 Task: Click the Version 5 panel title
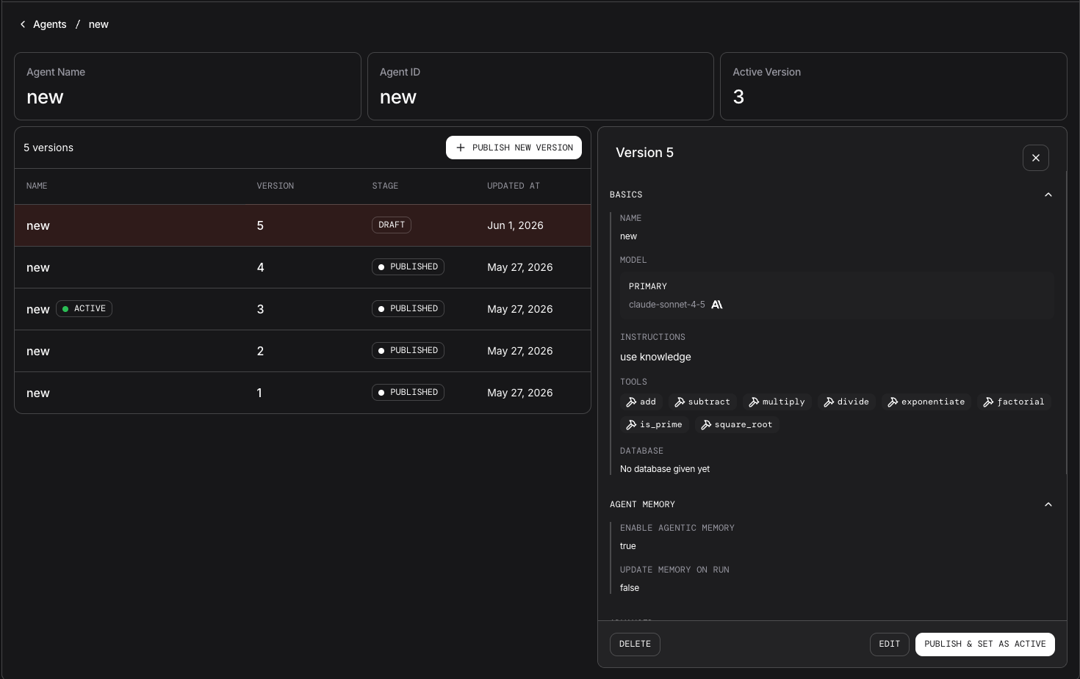644,153
